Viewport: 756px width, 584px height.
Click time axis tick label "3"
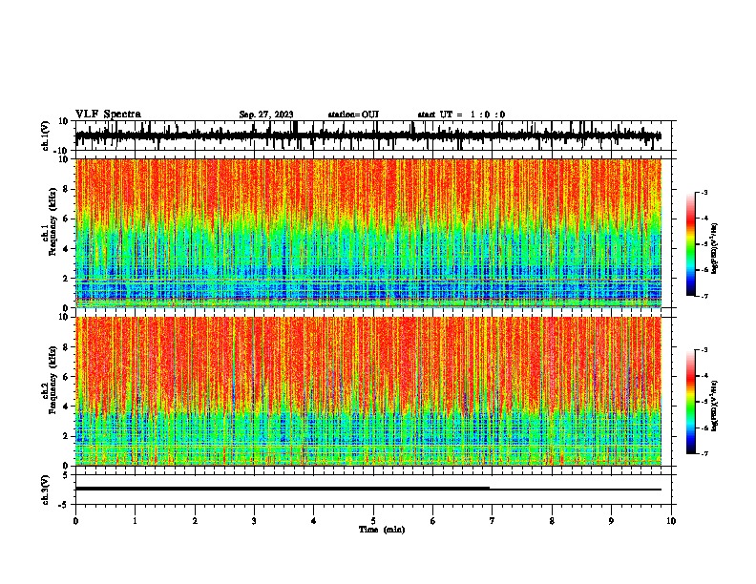pos(254,521)
